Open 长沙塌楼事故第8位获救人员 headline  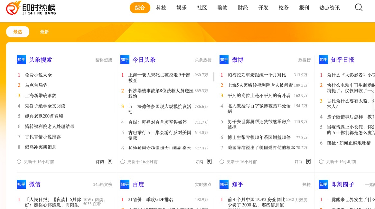pyautogui.click(x=161, y=93)
